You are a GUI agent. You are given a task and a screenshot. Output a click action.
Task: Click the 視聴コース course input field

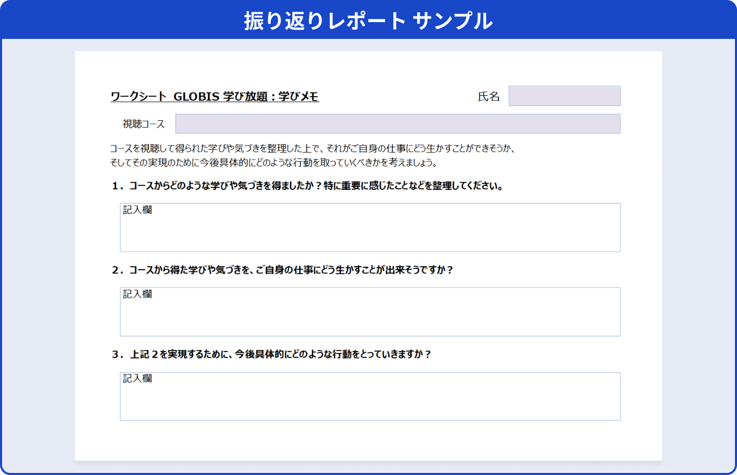pyautogui.click(x=397, y=123)
